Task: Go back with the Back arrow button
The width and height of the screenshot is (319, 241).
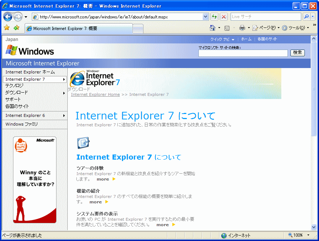Action: point(8,17)
